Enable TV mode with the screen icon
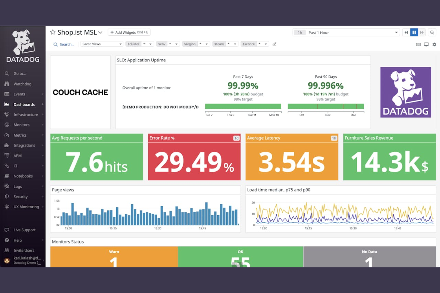 (426, 44)
